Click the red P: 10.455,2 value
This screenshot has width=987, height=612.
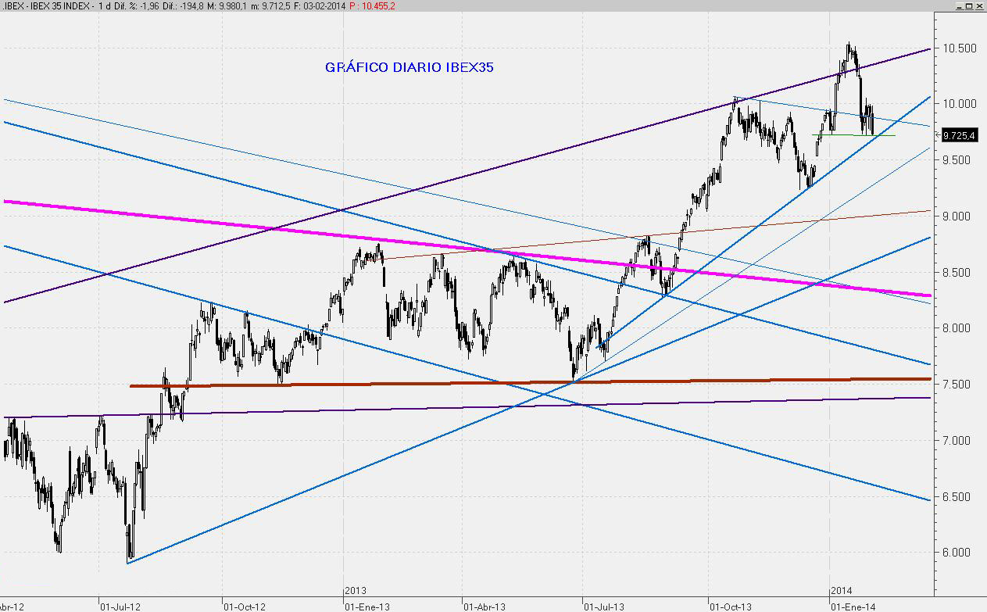tap(374, 5)
